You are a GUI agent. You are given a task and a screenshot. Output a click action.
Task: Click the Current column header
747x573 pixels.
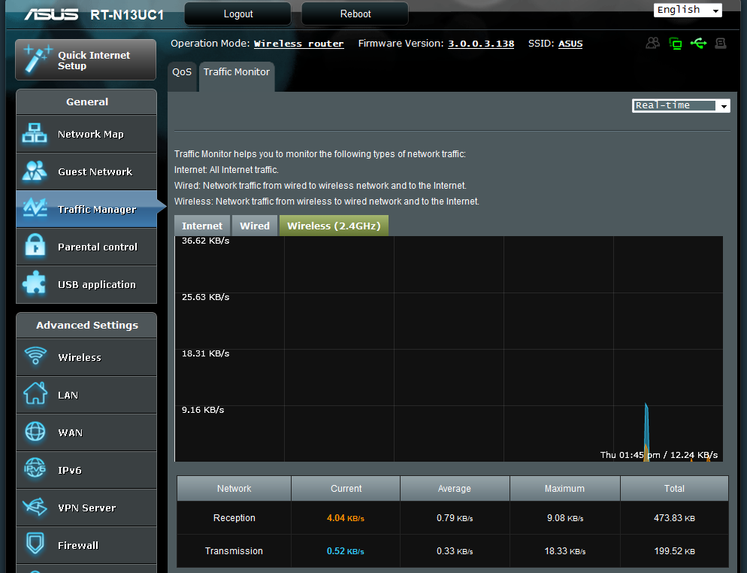tap(346, 489)
